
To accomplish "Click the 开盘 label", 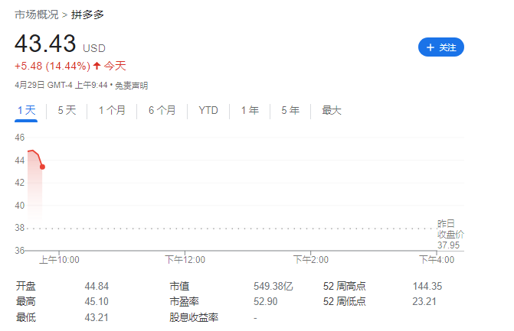I will pyautogui.click(x=26, y=286).
